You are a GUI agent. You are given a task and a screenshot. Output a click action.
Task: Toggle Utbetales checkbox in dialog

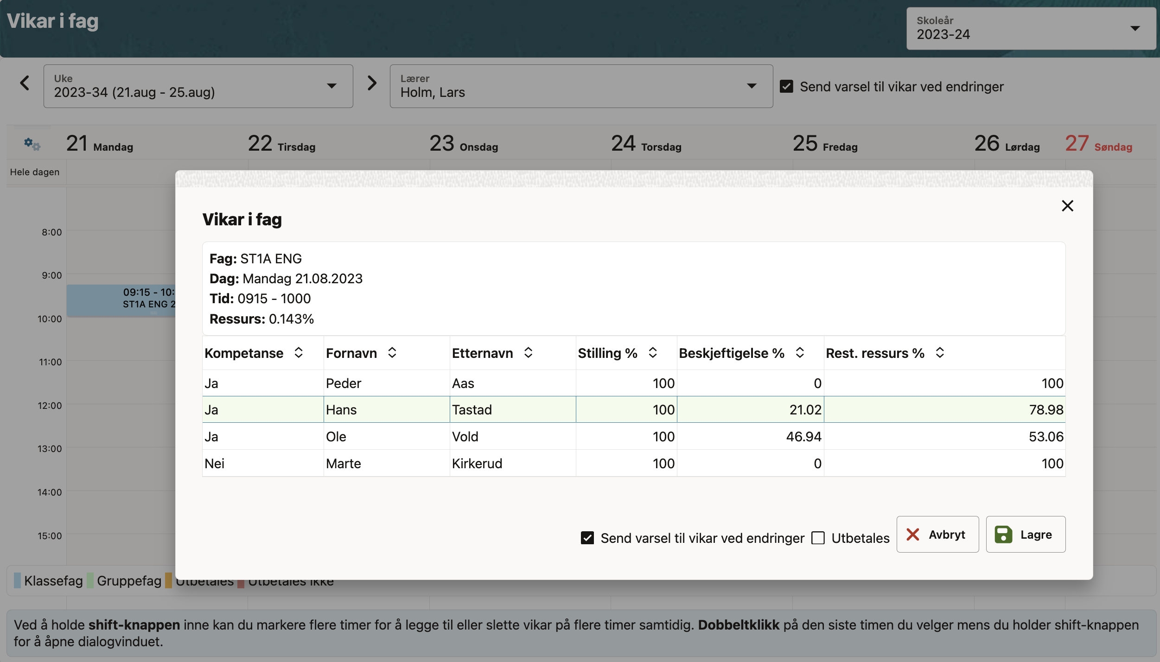coord(818,538)
